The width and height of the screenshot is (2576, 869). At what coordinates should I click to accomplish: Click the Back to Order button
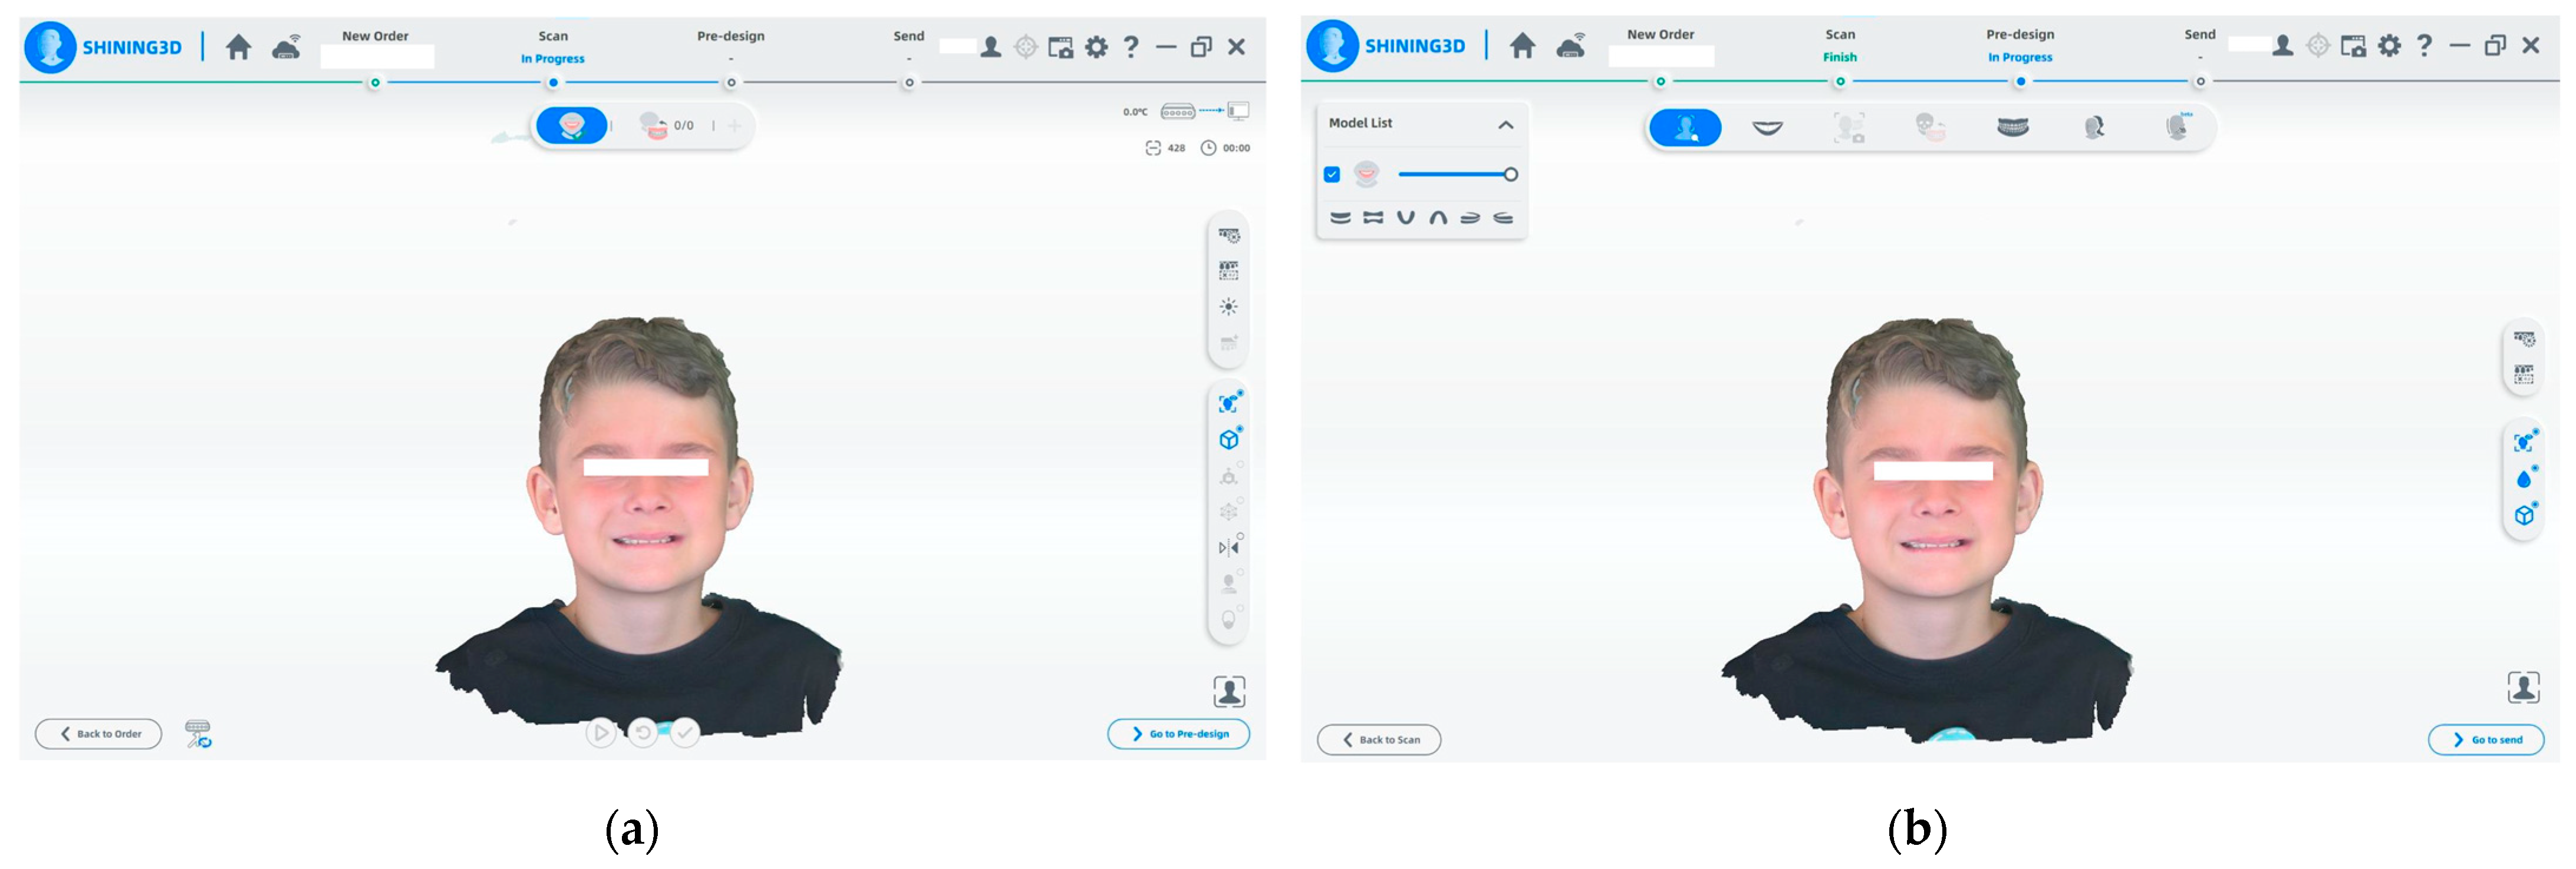pyautogui.click(x=99, y=733)
